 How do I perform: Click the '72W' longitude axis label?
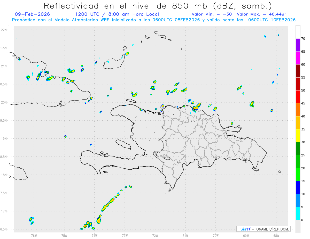[155, 235]
